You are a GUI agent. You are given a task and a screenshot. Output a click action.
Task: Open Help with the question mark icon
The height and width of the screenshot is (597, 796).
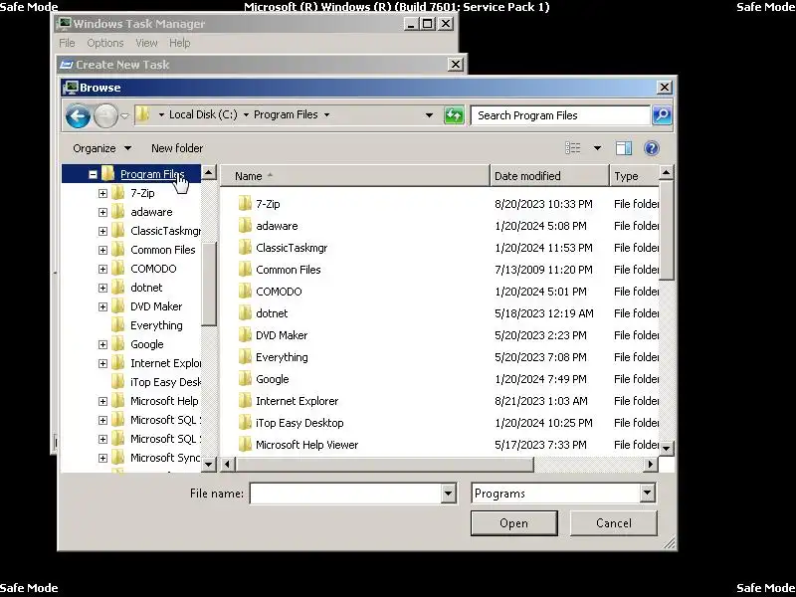(652, 148)
